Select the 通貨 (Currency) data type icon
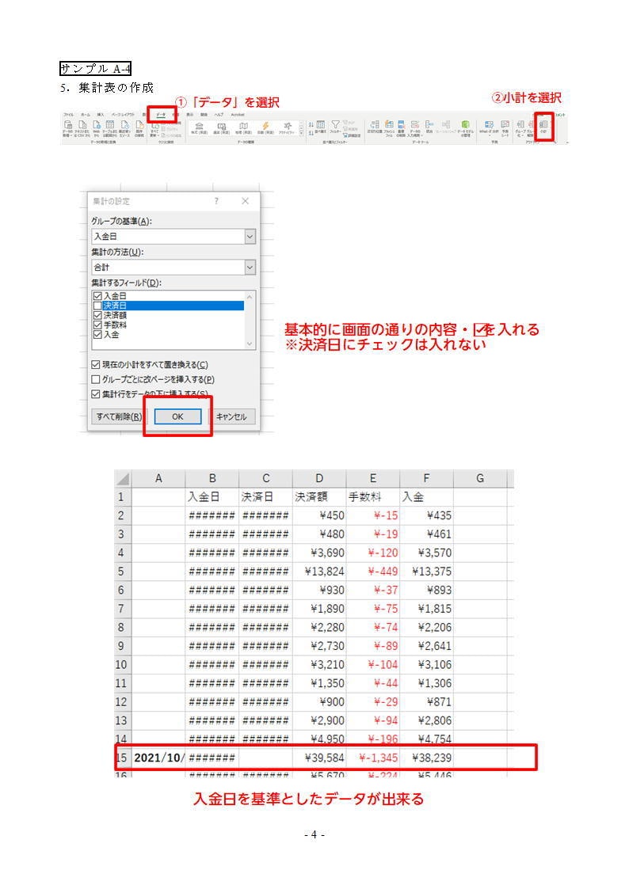Viewport: 629px width, 889px height. coord(222,127)
